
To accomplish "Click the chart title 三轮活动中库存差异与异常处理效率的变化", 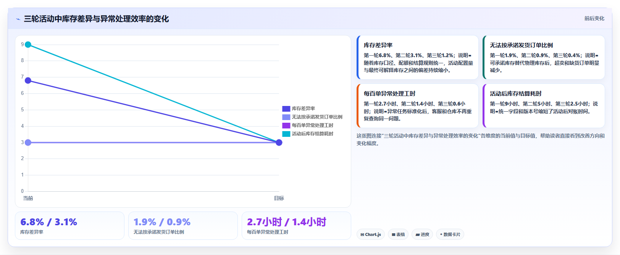I will (x=96, y=19).
